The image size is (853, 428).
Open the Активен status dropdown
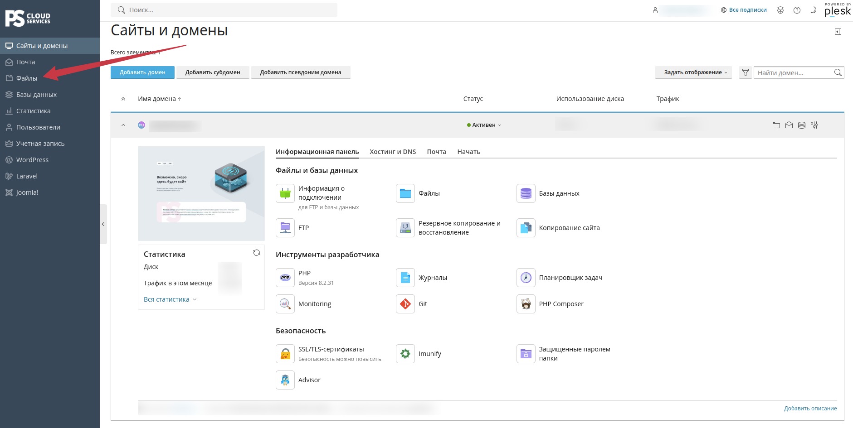pos(484,125)
